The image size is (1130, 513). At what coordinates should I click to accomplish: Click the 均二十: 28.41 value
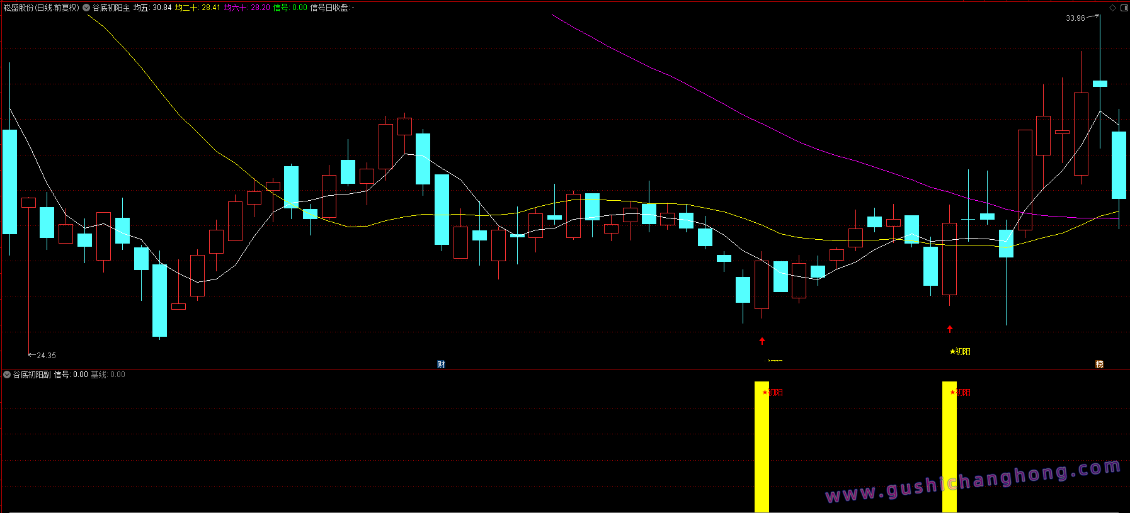tap(198, 8)
